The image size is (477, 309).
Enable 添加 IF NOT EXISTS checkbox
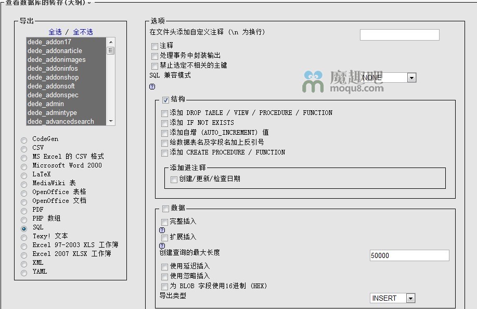pyautogui.click(x=164, y=123)
